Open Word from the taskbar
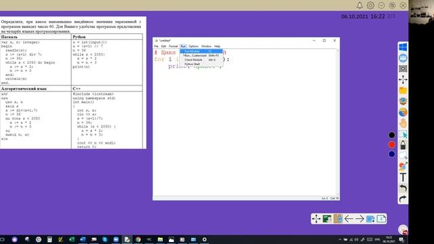Screen dimensions: 434x244 coord(83,239)
